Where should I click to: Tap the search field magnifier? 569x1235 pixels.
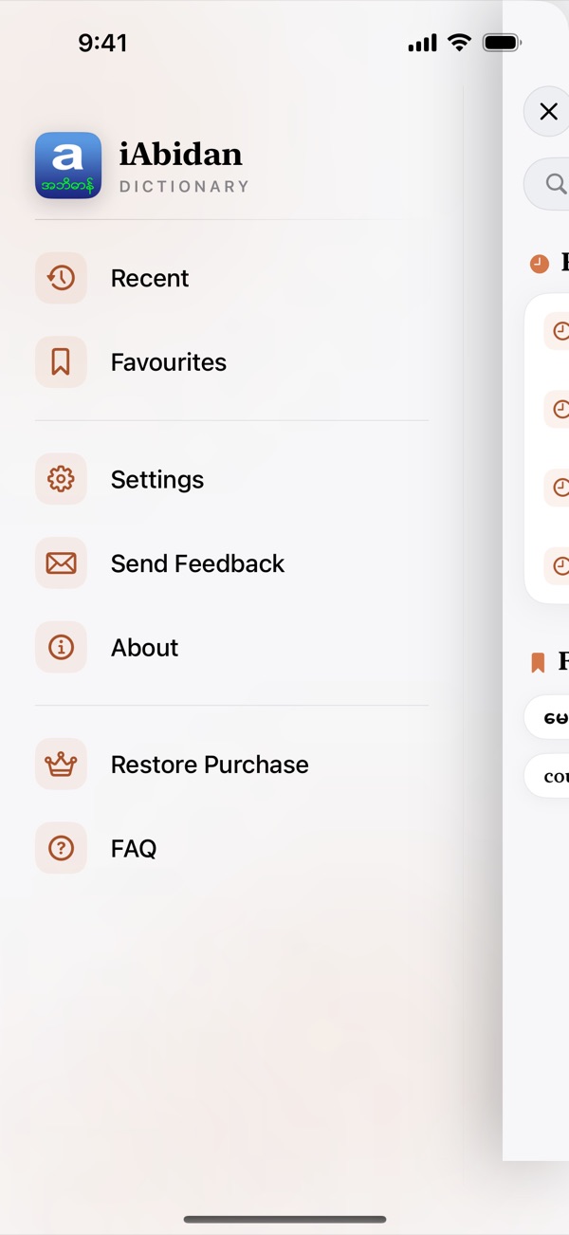(x=557, y=184)
